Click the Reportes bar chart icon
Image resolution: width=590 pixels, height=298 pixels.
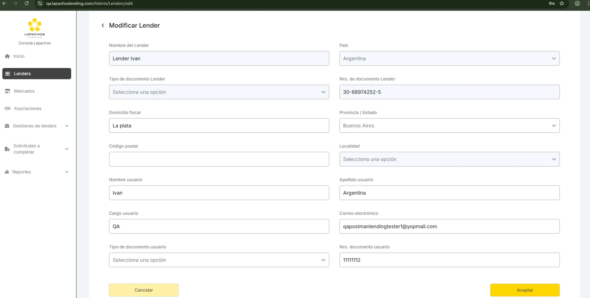(7, 172)
